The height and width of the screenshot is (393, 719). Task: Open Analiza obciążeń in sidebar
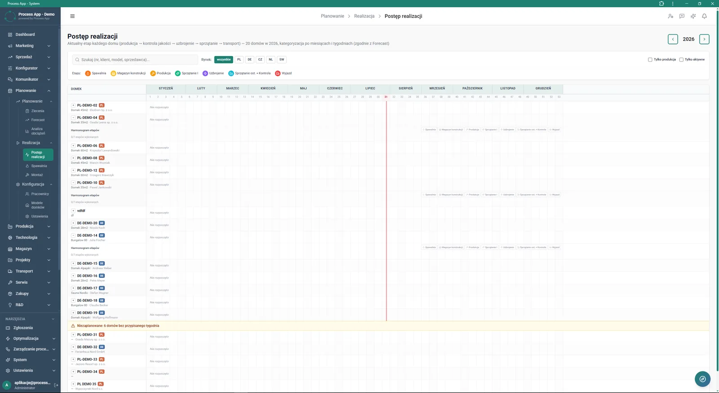pyautogui.click(x=38, y=131)
